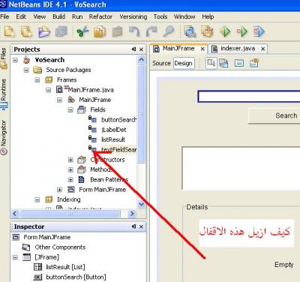Select the buttonSearch field

[118, 120]
